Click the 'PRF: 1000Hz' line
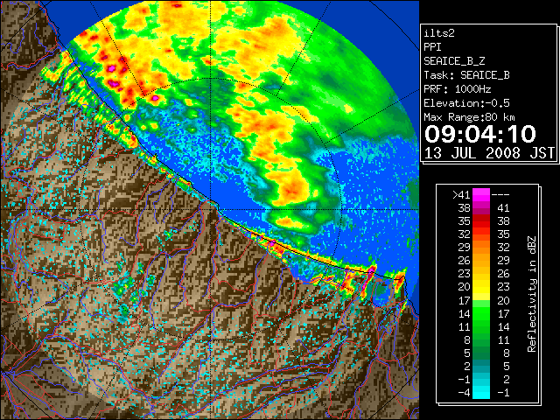Screen dimensions: 560x420 [x=458, y=89]
